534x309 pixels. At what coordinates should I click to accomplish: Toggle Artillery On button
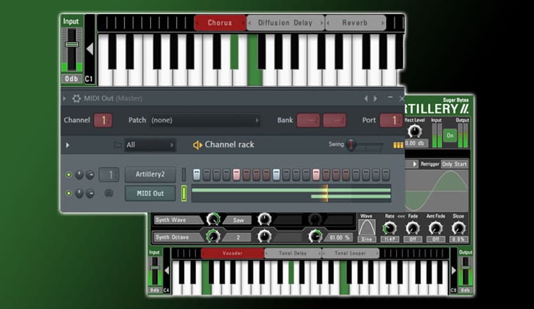click(x=450, y=135)
